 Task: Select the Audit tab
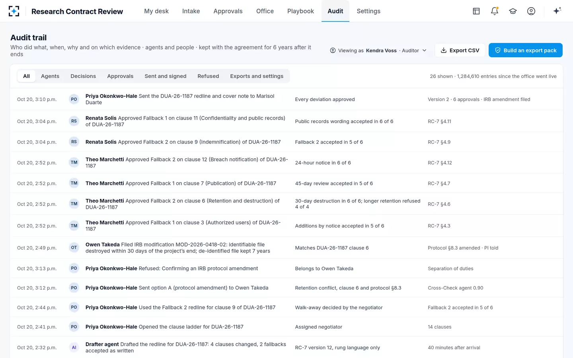click(x=335, y=11)
